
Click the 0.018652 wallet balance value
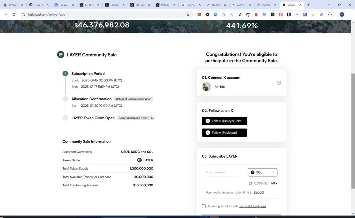261,183
